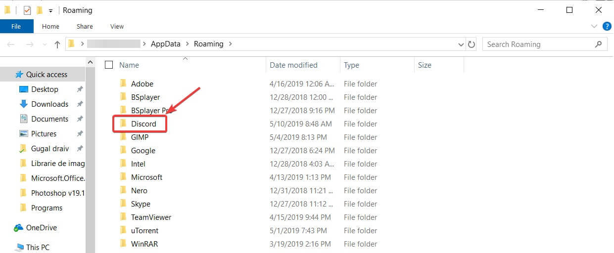This screenshot has height=253, width=614.
Task: Click Properties quick access toolbar icon
Action: [27, 10]
